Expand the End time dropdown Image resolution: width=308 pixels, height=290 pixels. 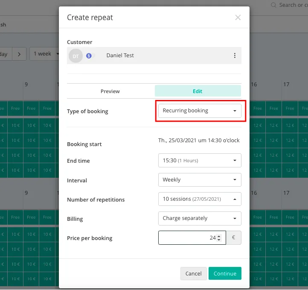point(199,161)
